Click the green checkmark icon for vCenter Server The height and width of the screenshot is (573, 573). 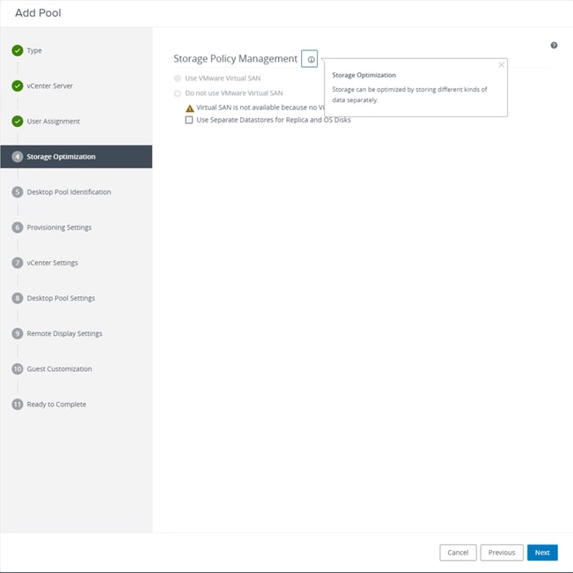pos(18,86)
